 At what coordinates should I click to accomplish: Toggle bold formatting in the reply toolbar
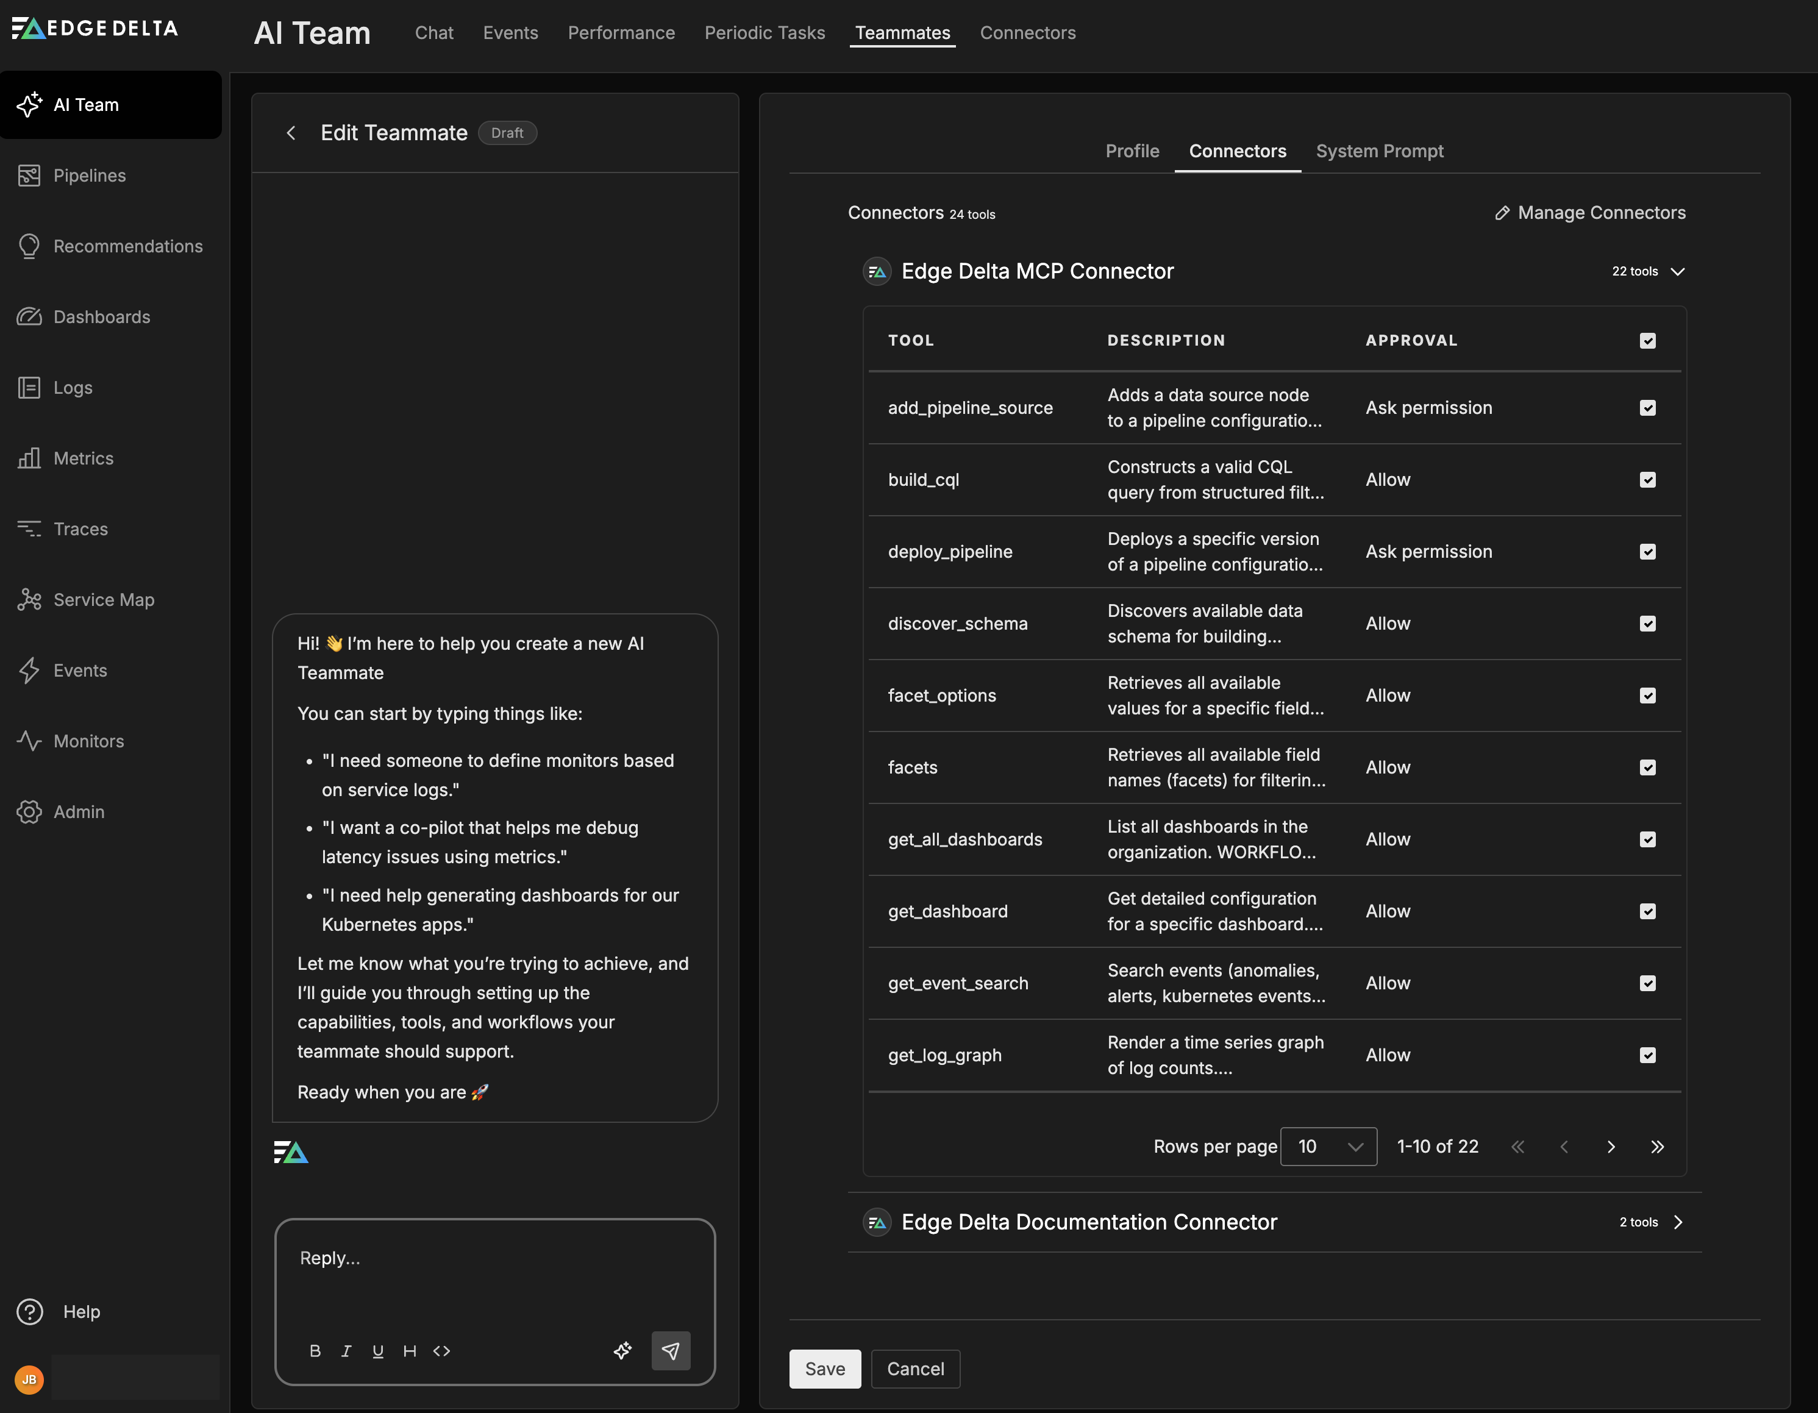315,1351
